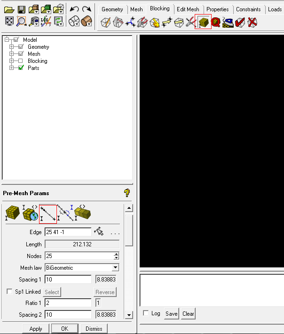The height and width of the screenshot is (334, 284).
Task: Open measure distance tool
Action: coord(34,22)
